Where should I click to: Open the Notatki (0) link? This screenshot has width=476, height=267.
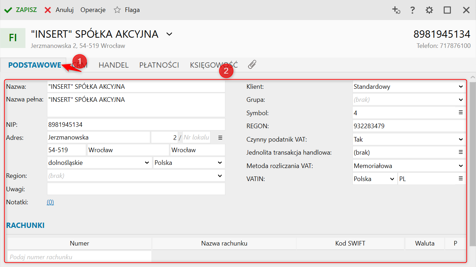pos(50,202)
